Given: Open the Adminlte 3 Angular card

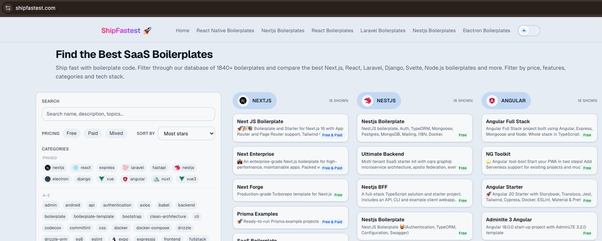Looking at the screenshot, I should coord(540,226).
